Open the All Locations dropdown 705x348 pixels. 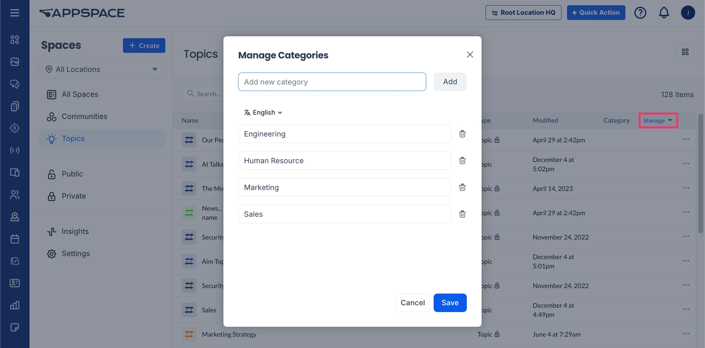pos(102,69)
